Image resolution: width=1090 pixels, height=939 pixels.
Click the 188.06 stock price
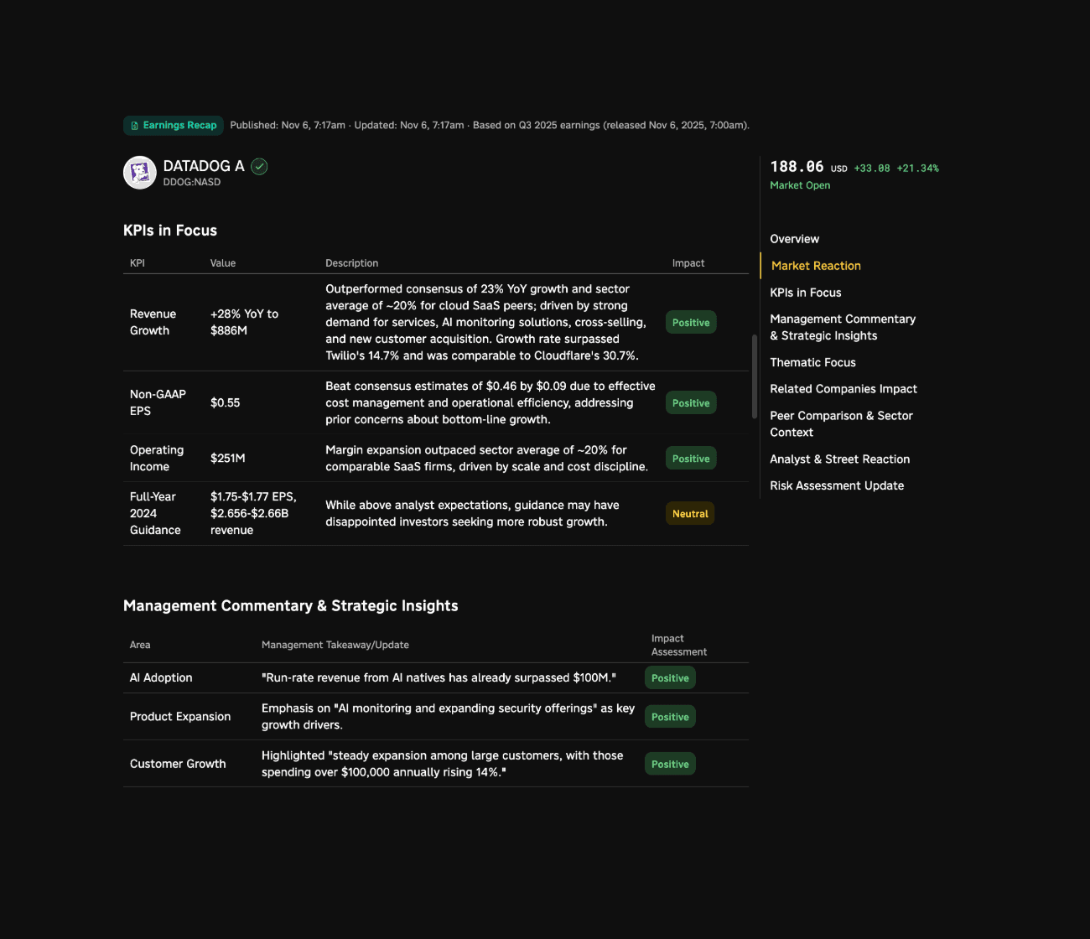(x=797, y=167)
